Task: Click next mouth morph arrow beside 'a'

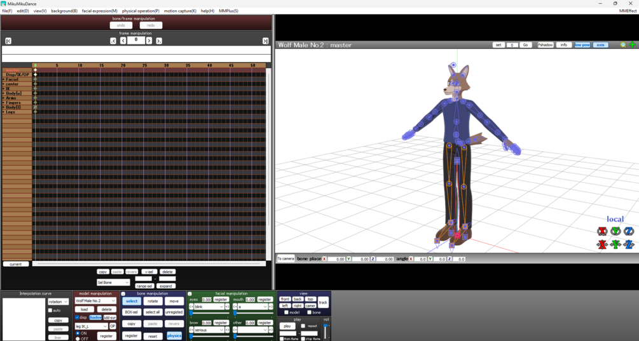Action: point(271,307)
